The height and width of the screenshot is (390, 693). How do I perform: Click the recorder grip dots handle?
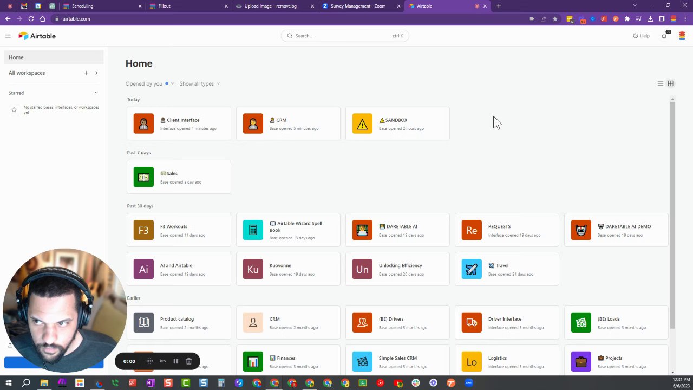click(149, 361)
